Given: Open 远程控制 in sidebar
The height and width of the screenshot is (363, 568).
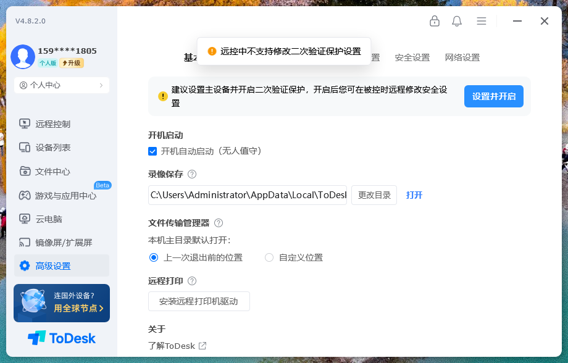Looking at the screenshot, I should (53, 123).
